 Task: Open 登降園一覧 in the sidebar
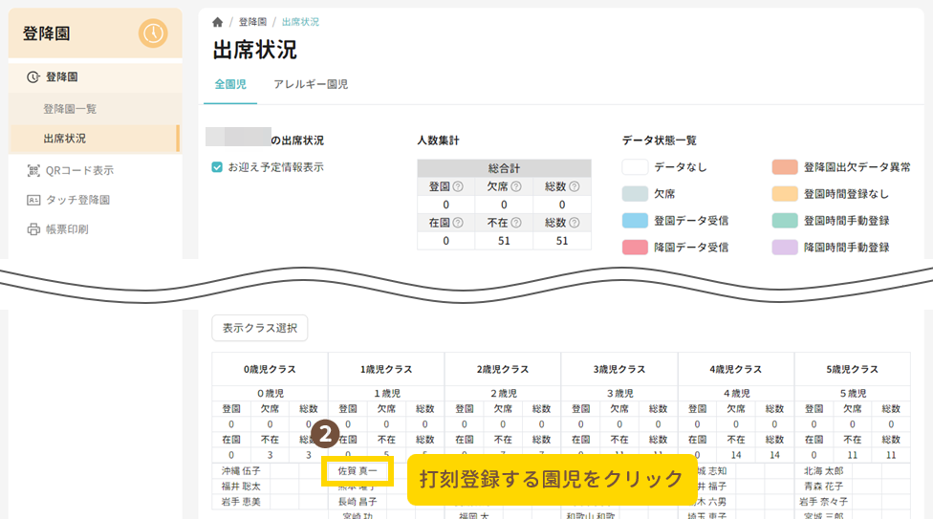(x=70, y=109)
